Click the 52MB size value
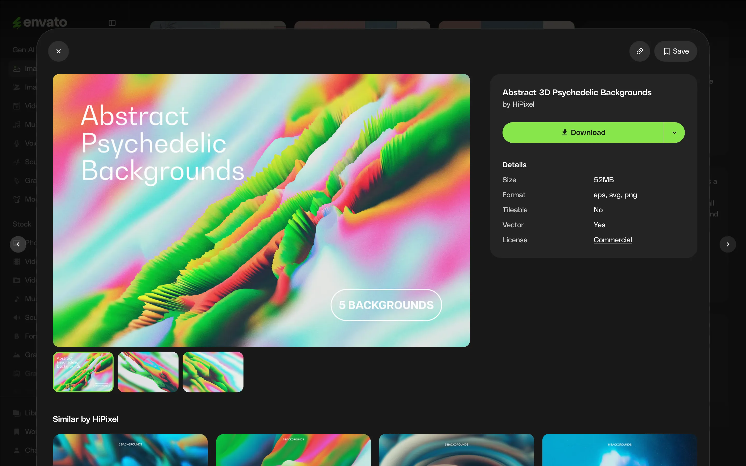Image resolution: width=746 pixels, height=466 pixels. tap(604, 180)
